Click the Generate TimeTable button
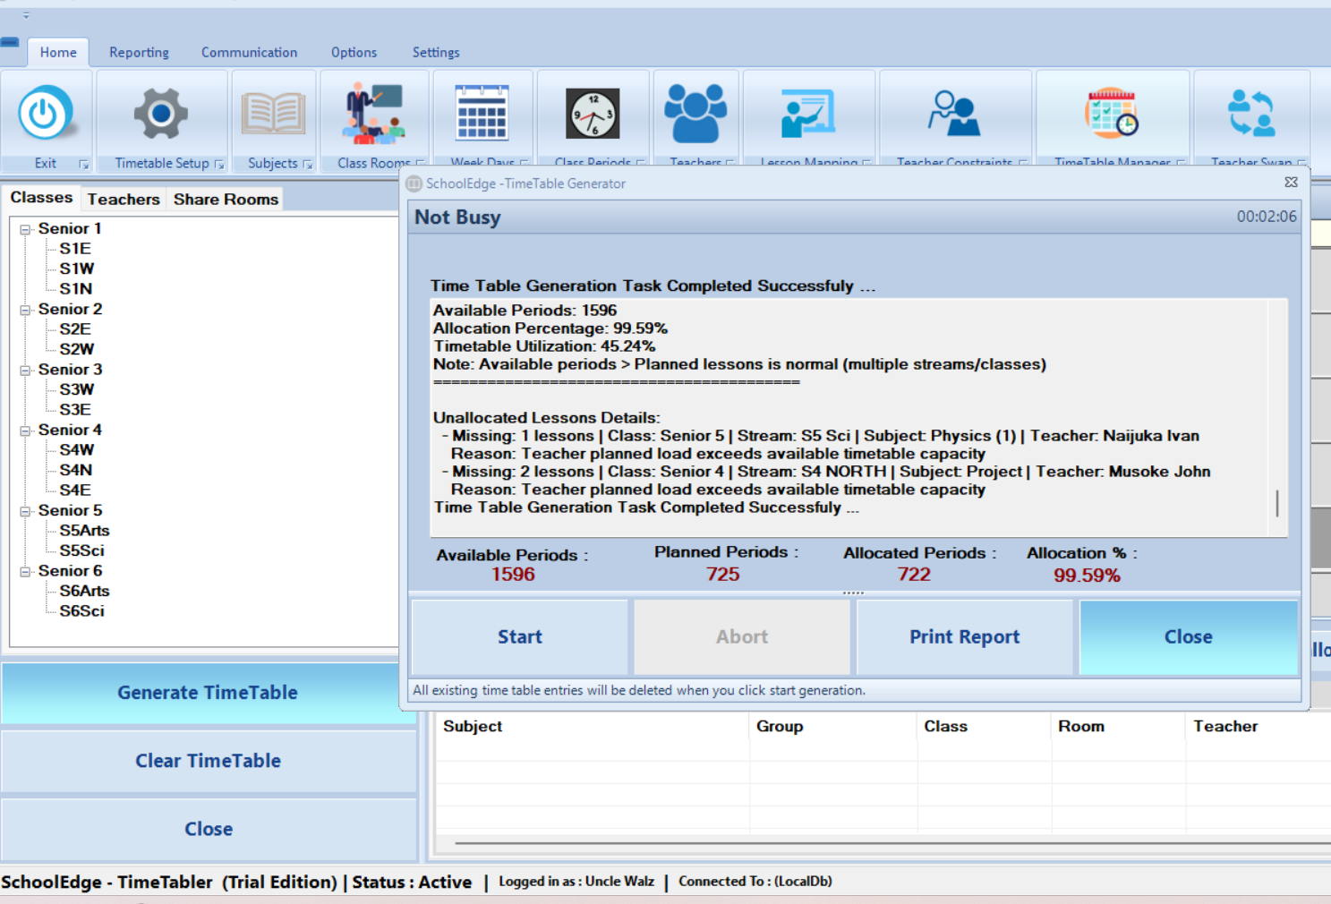Image resolution: width=1331 pixels, height=904 pixels. (x=208, y=693)
